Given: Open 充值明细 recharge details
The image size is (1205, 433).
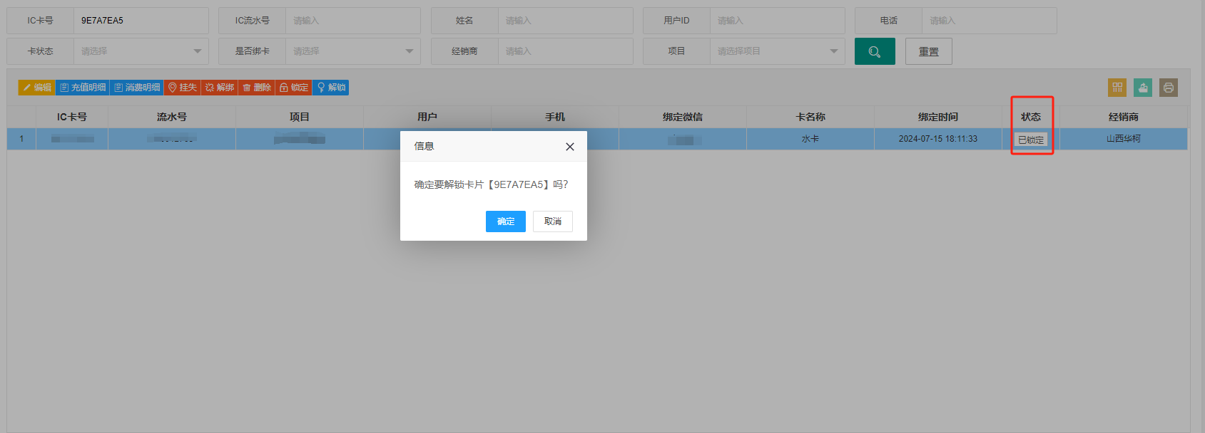Looking at the screenshot, I should point(83,88).
